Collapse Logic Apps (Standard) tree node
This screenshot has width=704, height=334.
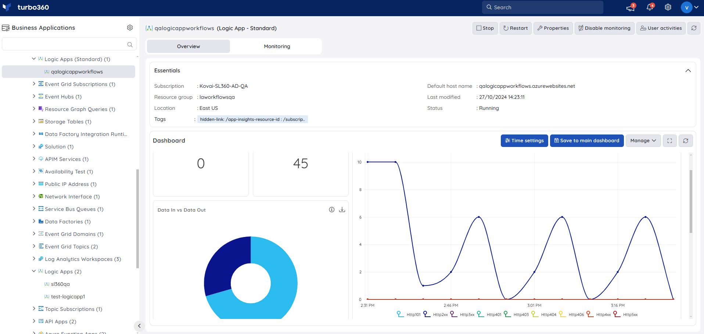coord(34,59)
